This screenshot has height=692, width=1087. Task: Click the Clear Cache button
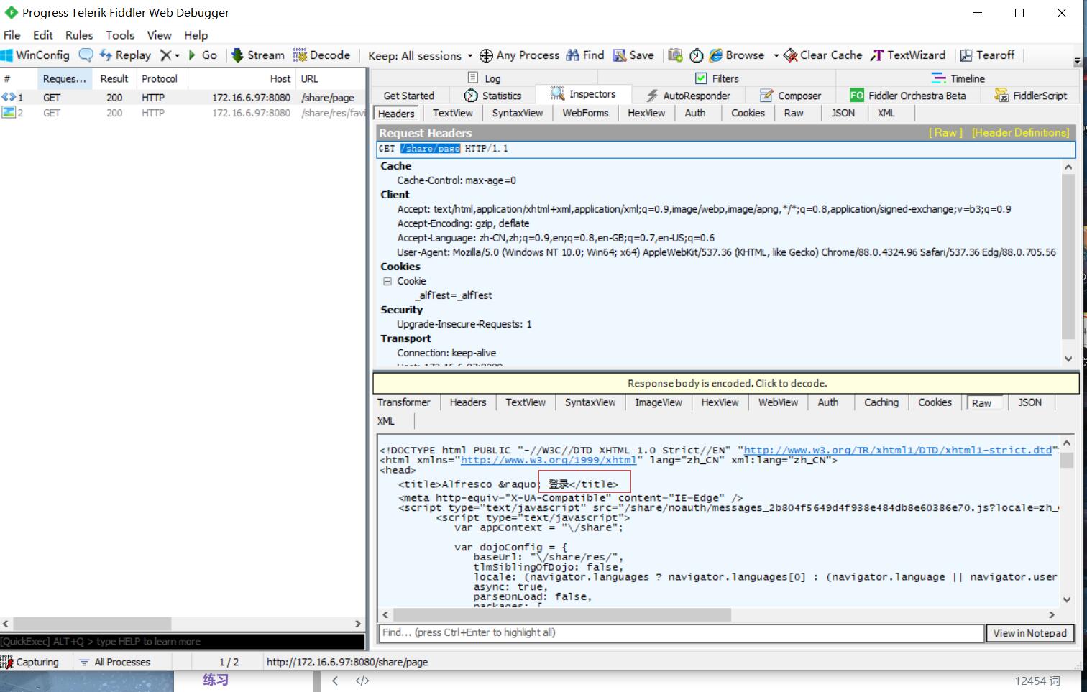pos(822,55)
